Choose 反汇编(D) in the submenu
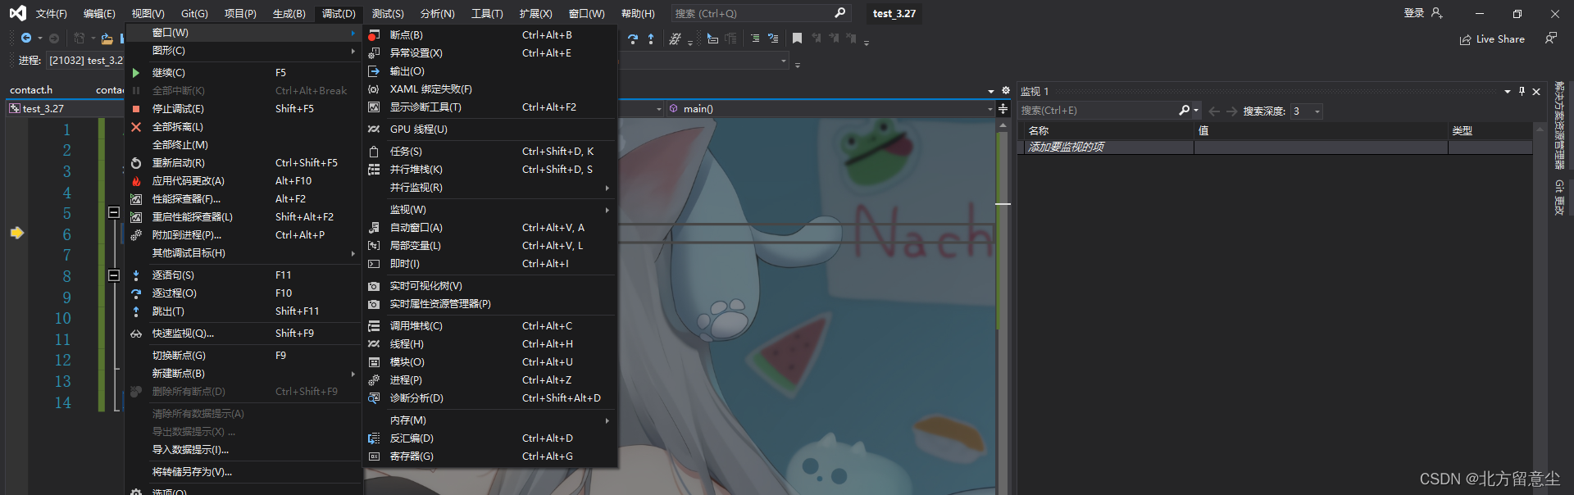1574x495 pixels. point(412,438)
